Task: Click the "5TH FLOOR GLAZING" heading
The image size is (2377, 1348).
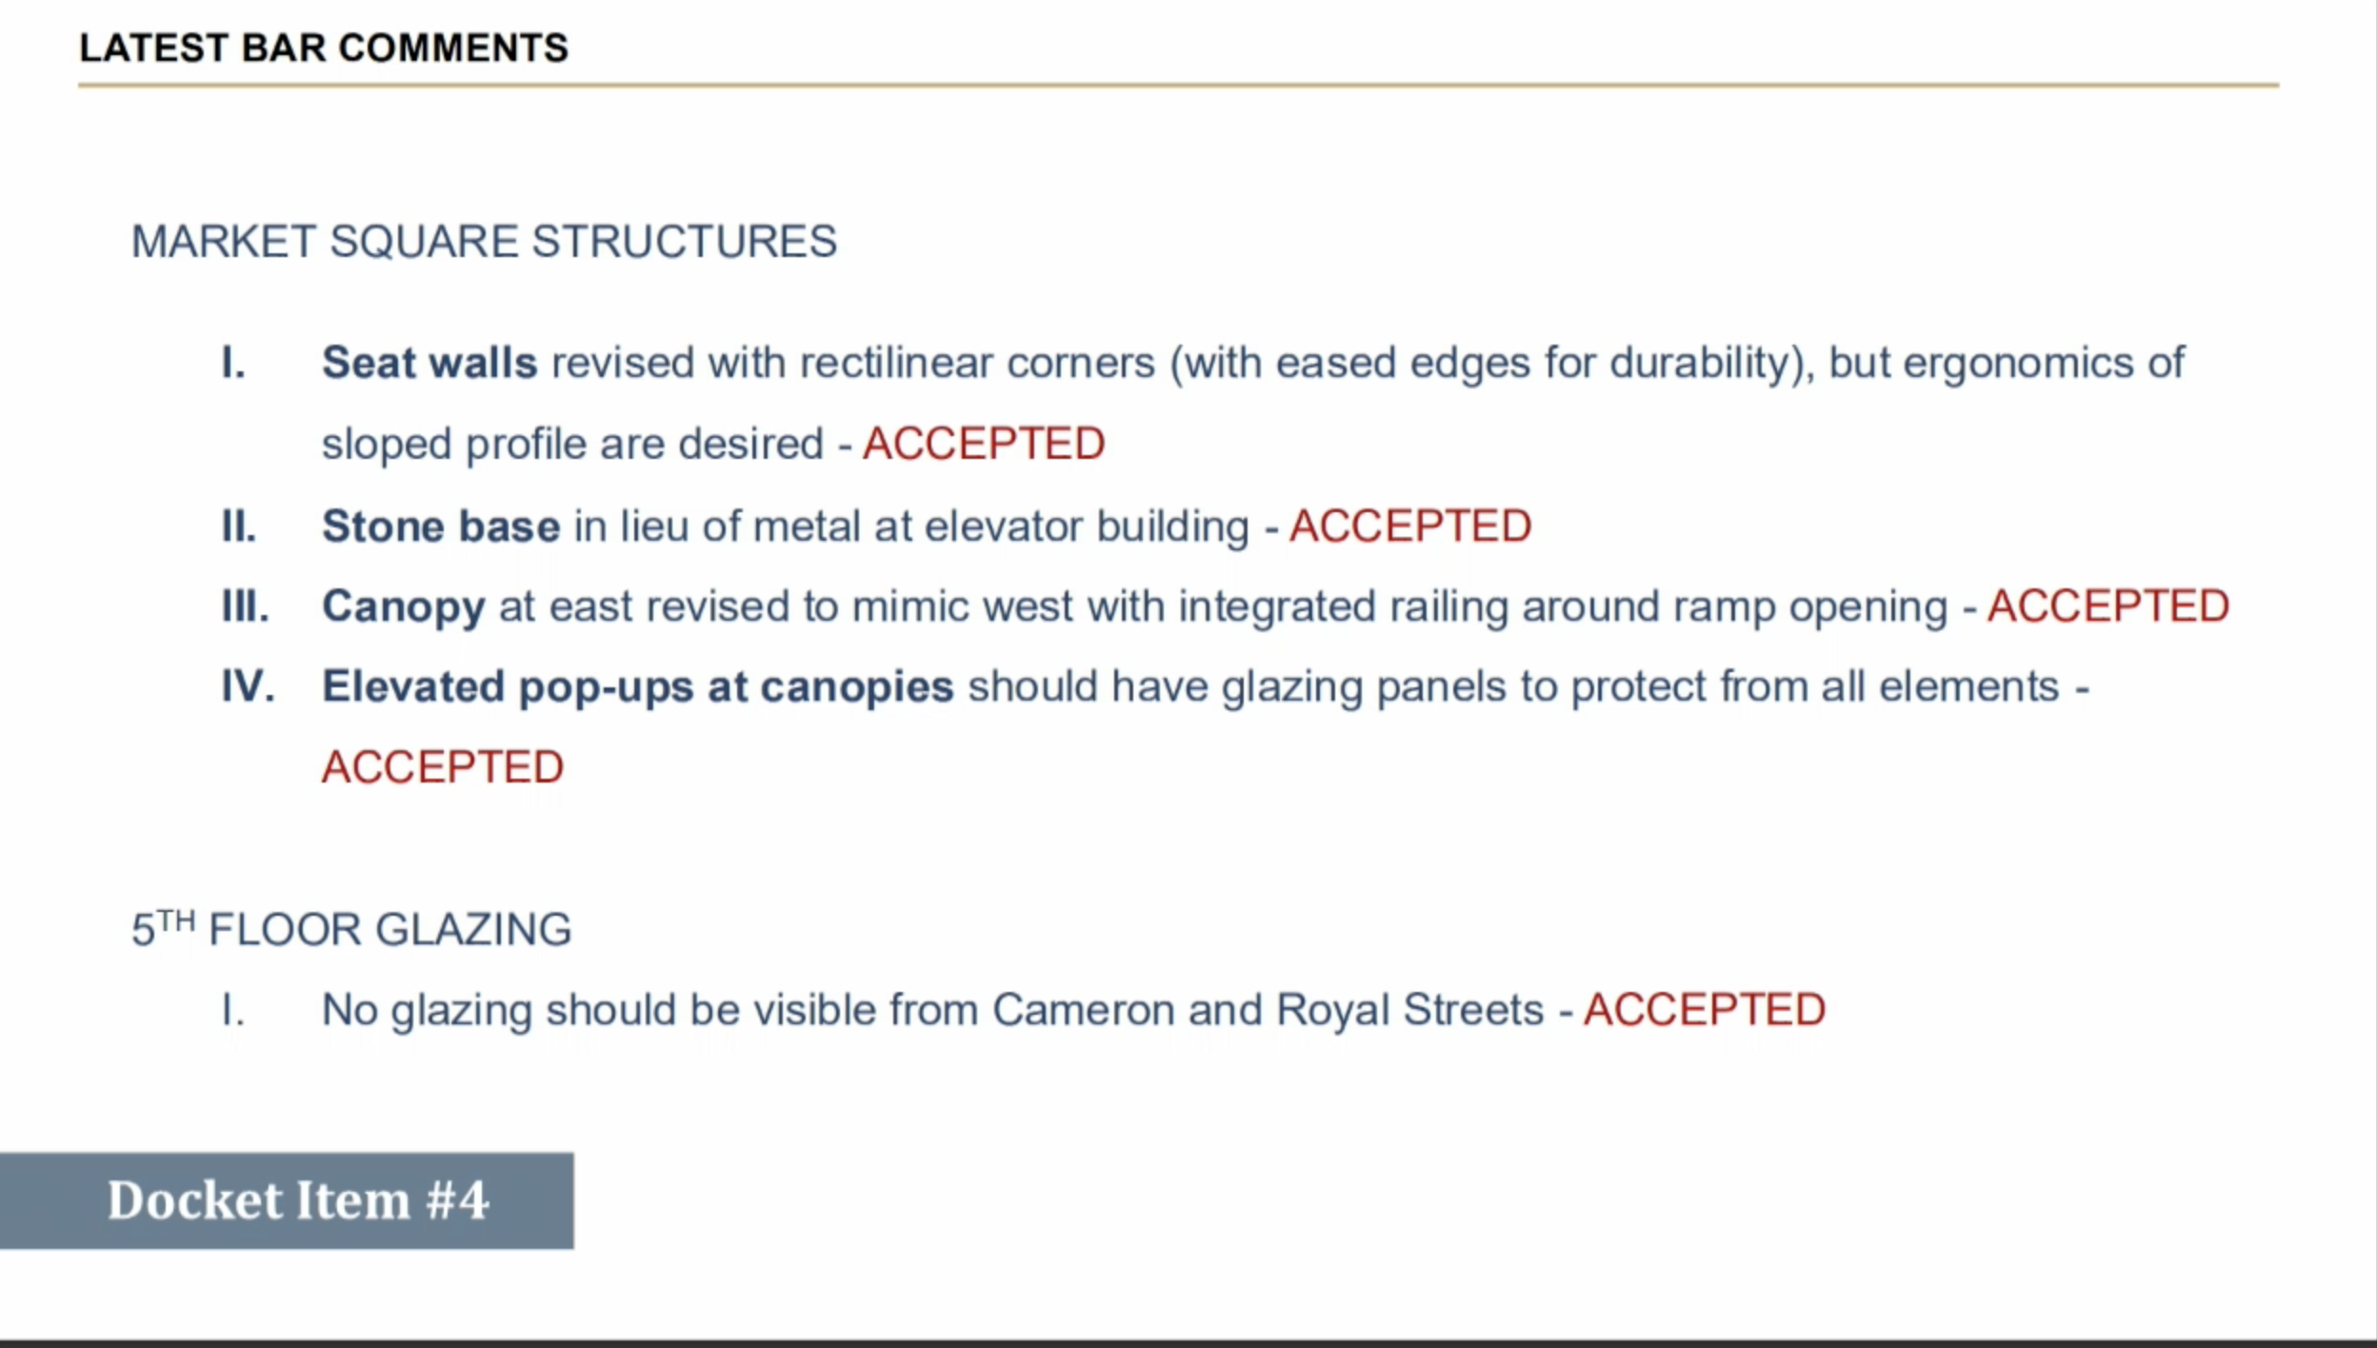Action: pos(351,929)
